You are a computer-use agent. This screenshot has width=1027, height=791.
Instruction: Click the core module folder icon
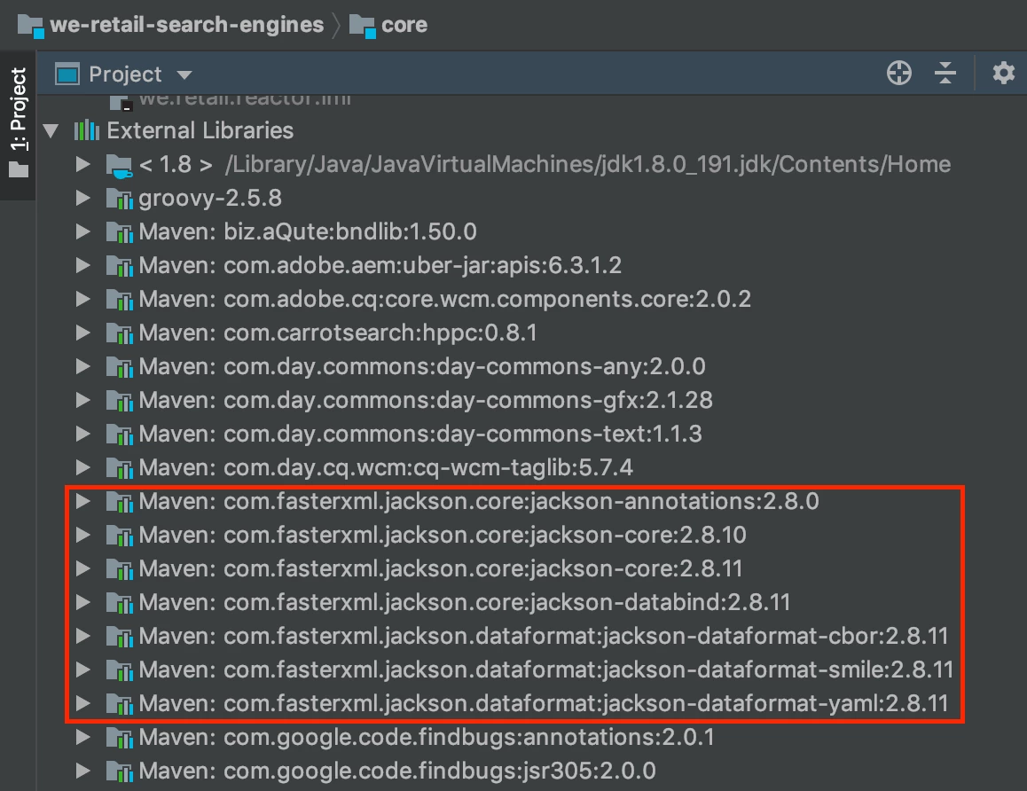(362, 27)
